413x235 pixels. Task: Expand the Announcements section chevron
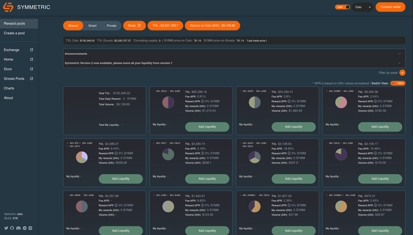[x=399, y=54]
